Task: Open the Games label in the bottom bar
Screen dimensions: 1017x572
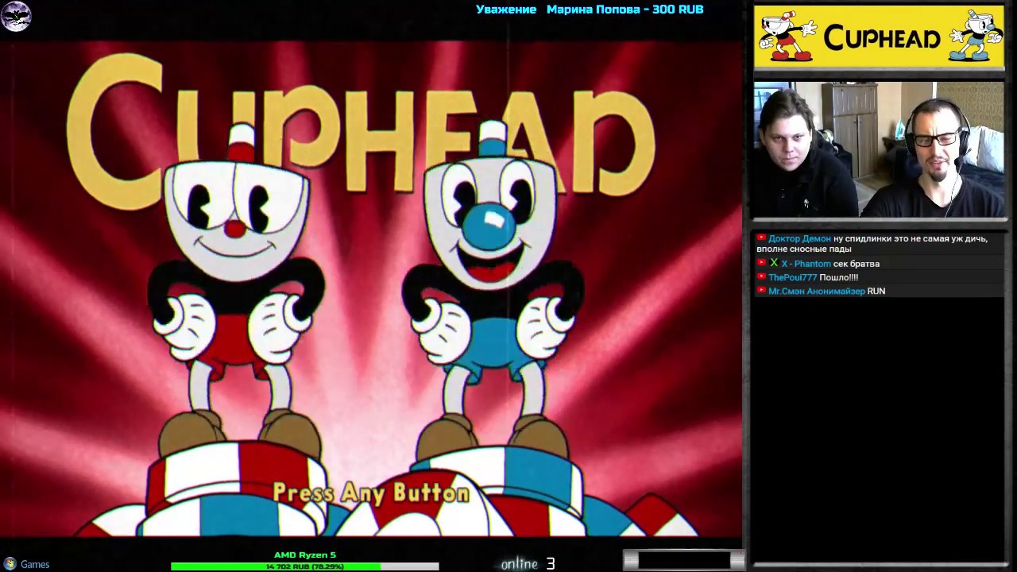Action: [x=35, y=564]
